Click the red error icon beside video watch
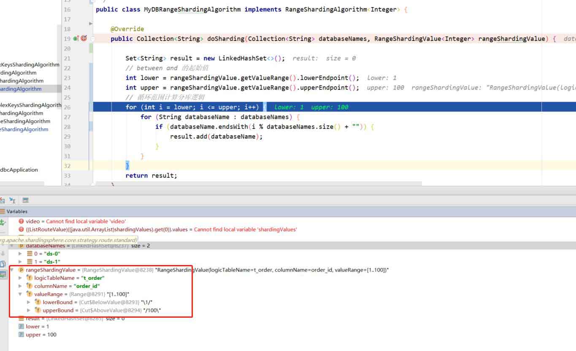 pos(22,221)
